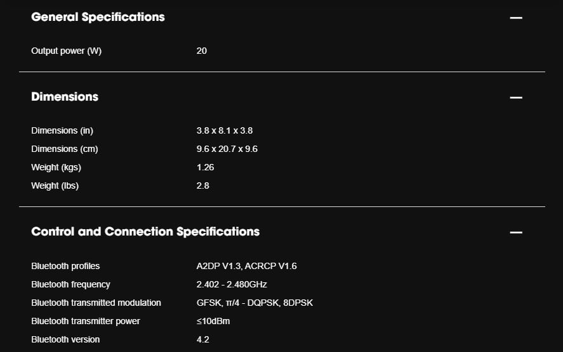
Task: Select the Dimensions (cm) label
Action: click(65, 149)
